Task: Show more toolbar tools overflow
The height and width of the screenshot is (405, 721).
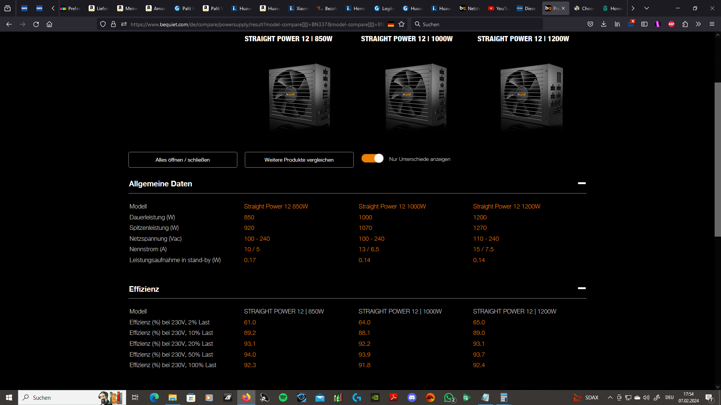Action: coord(698,24)
